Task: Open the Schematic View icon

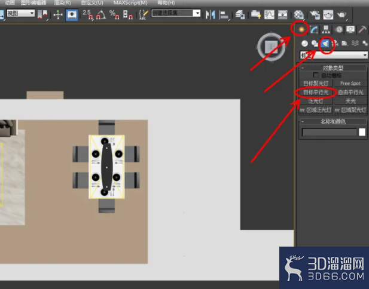Action: pyautogui.click(x=283, y=15)
